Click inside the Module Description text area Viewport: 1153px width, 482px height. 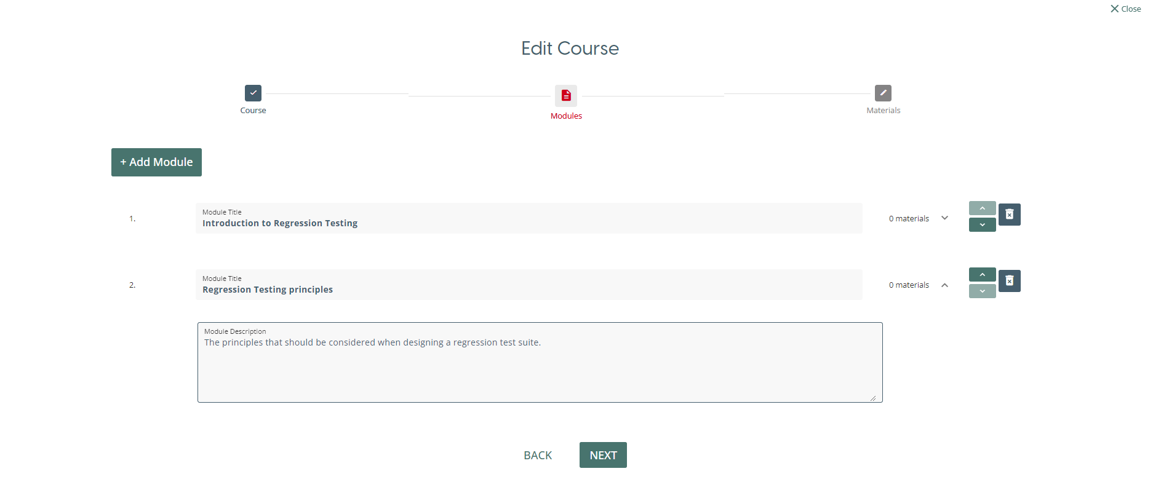[540, 369]
